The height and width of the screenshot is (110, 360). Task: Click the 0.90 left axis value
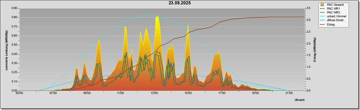point(14,8)
